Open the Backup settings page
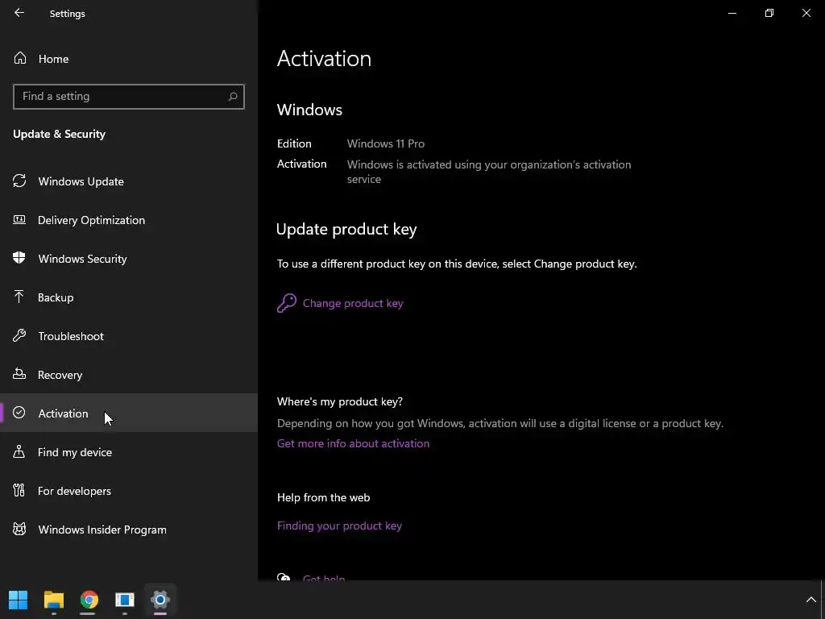825x619 pixels. 129,297
